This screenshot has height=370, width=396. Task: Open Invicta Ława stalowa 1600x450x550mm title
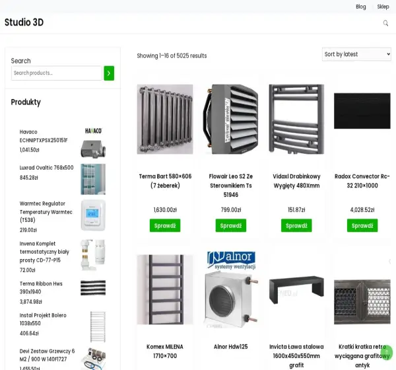click(296, 355)
